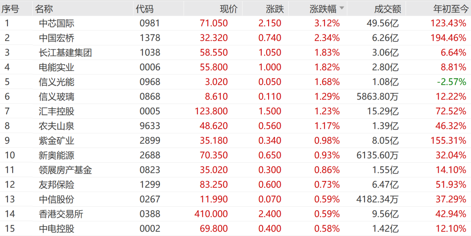This screenshot has width=471, height=236.
Task: Click stock code 2899 for 紫金矿业
Action: pos(150,140)
